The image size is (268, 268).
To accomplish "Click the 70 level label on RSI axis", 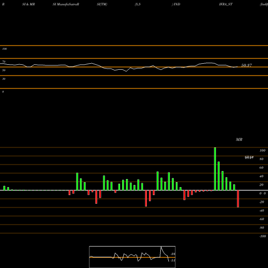I will point(4,62).
